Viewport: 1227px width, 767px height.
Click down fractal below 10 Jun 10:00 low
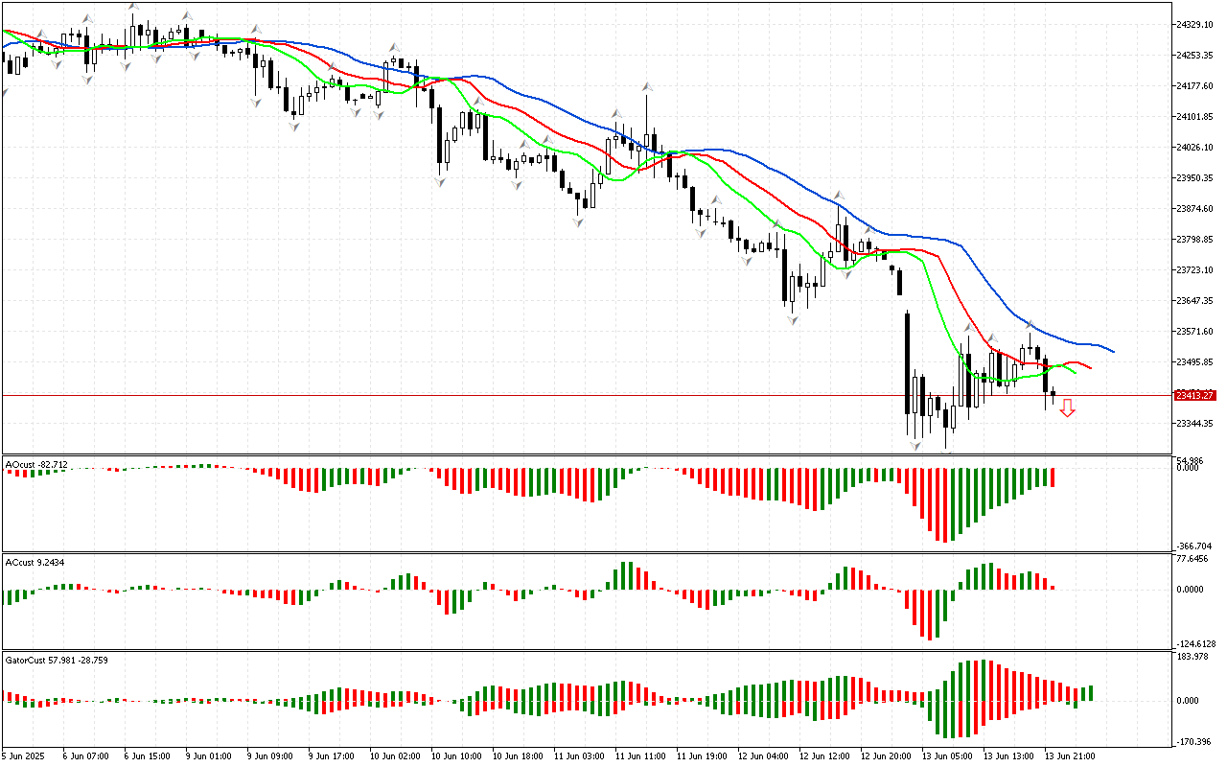pos(440,180)
